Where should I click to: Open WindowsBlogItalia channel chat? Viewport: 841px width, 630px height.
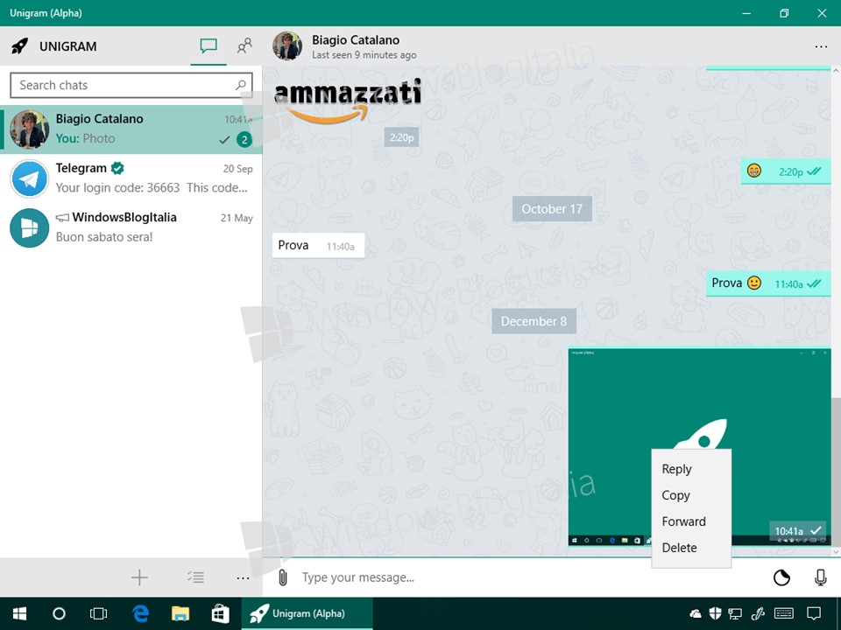[131, 227]
